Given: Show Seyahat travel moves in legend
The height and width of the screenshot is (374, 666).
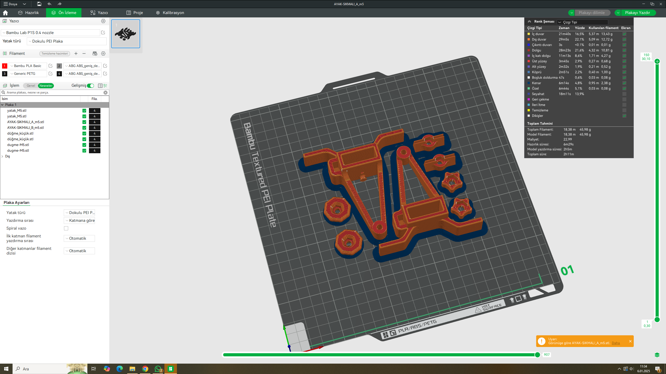Looking at the screenshot, I should (x=624, y=94).
